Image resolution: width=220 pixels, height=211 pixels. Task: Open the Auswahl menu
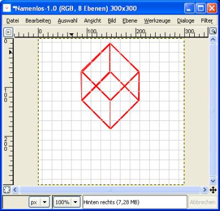pyautogui.click(x=68, y=21)
